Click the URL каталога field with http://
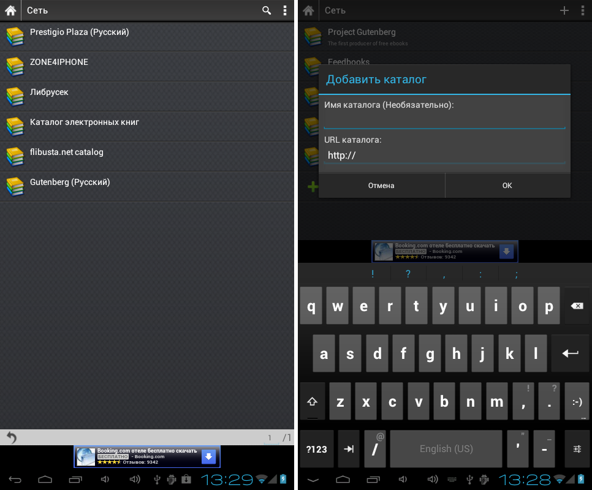This screenshot has height=490, width=592. pyautogui.click(x=444, y=156)
